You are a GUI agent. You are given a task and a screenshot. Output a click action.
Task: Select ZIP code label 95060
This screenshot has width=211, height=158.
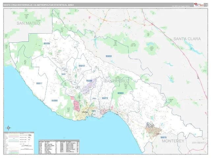click(x=54, y=101)
